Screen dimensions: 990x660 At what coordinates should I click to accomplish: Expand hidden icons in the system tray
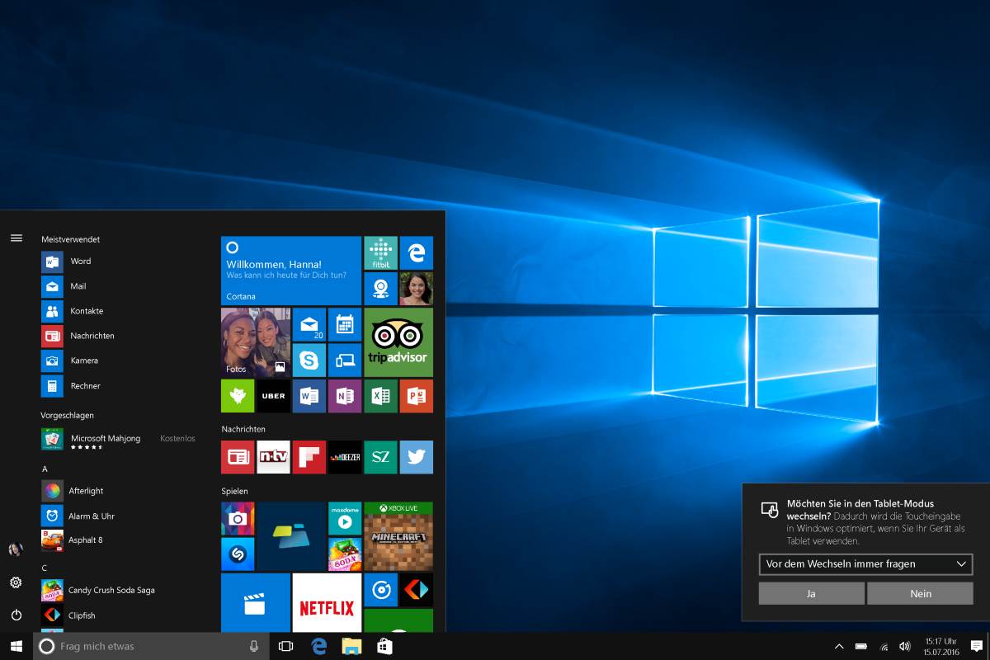[839, 646]
